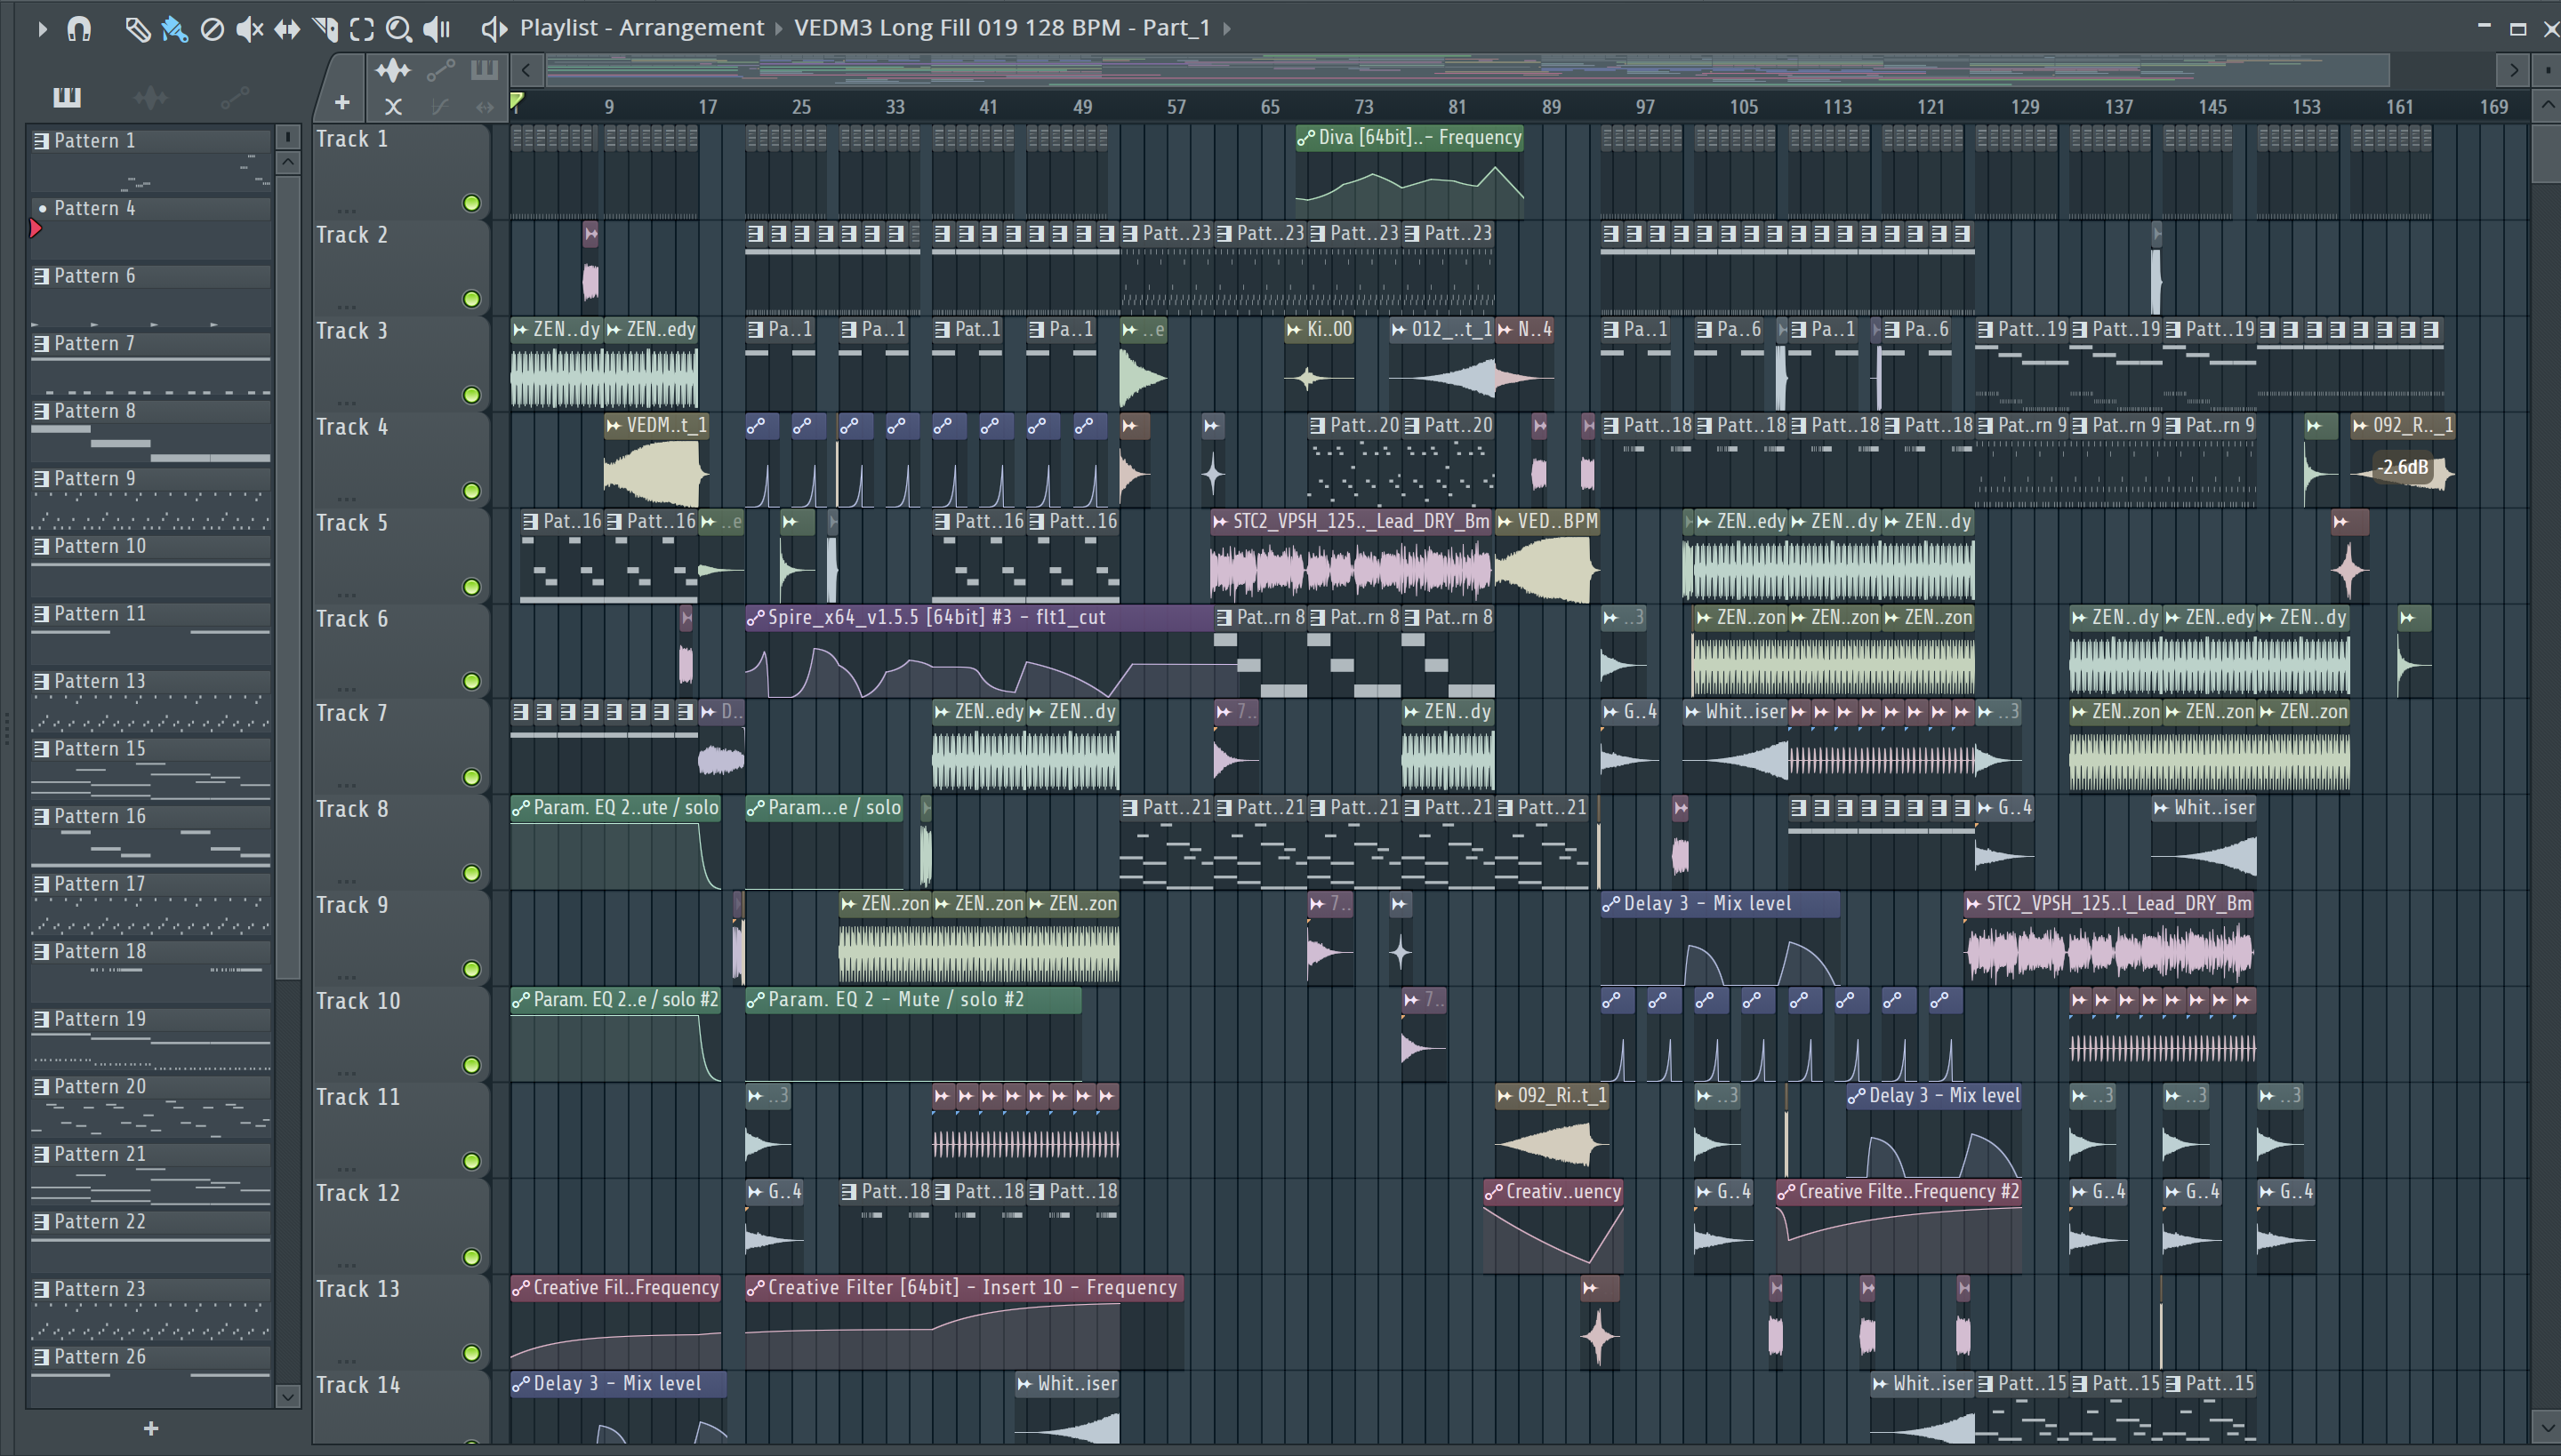This screenshot has width=2561, height=1456.
Task: Click the picker panel vertical scrollbar thumb
Action: 288,577
